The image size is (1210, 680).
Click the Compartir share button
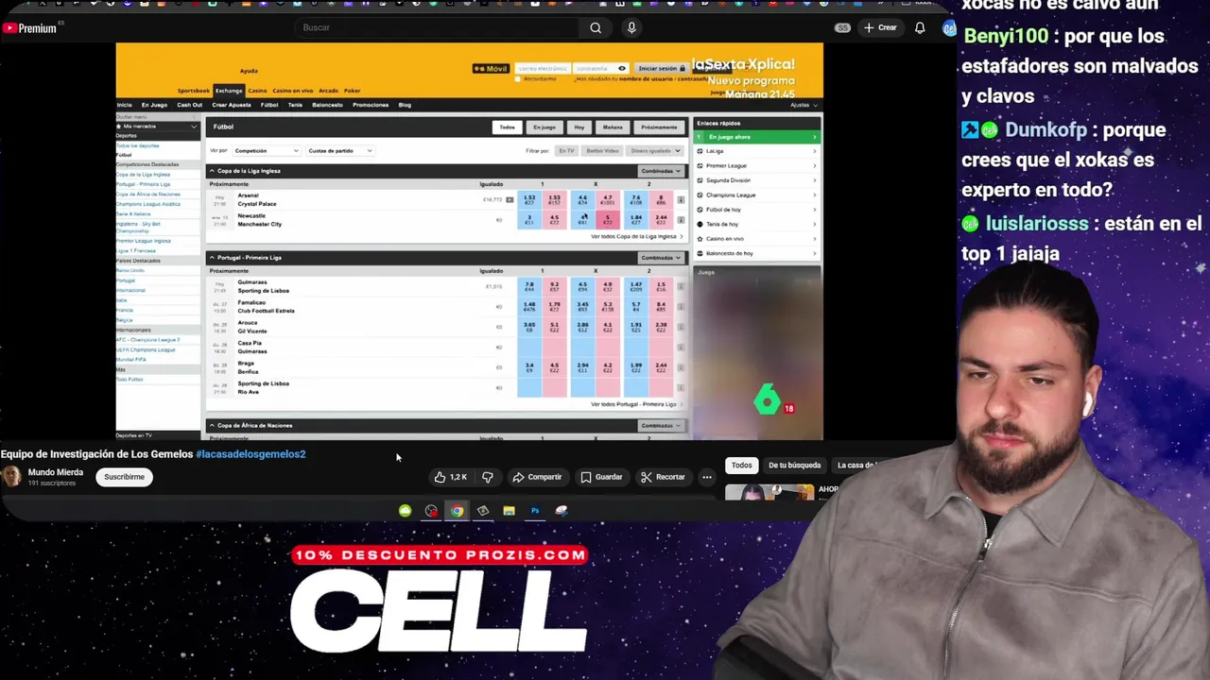(x=537, y=477)
